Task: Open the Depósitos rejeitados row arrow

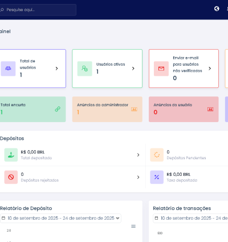Action: [x=138, y=177]
